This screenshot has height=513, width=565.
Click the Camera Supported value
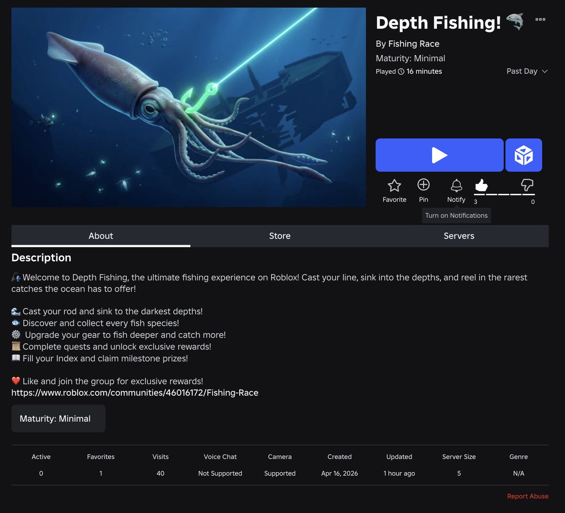pyautogui.click(x=280, y=473)
